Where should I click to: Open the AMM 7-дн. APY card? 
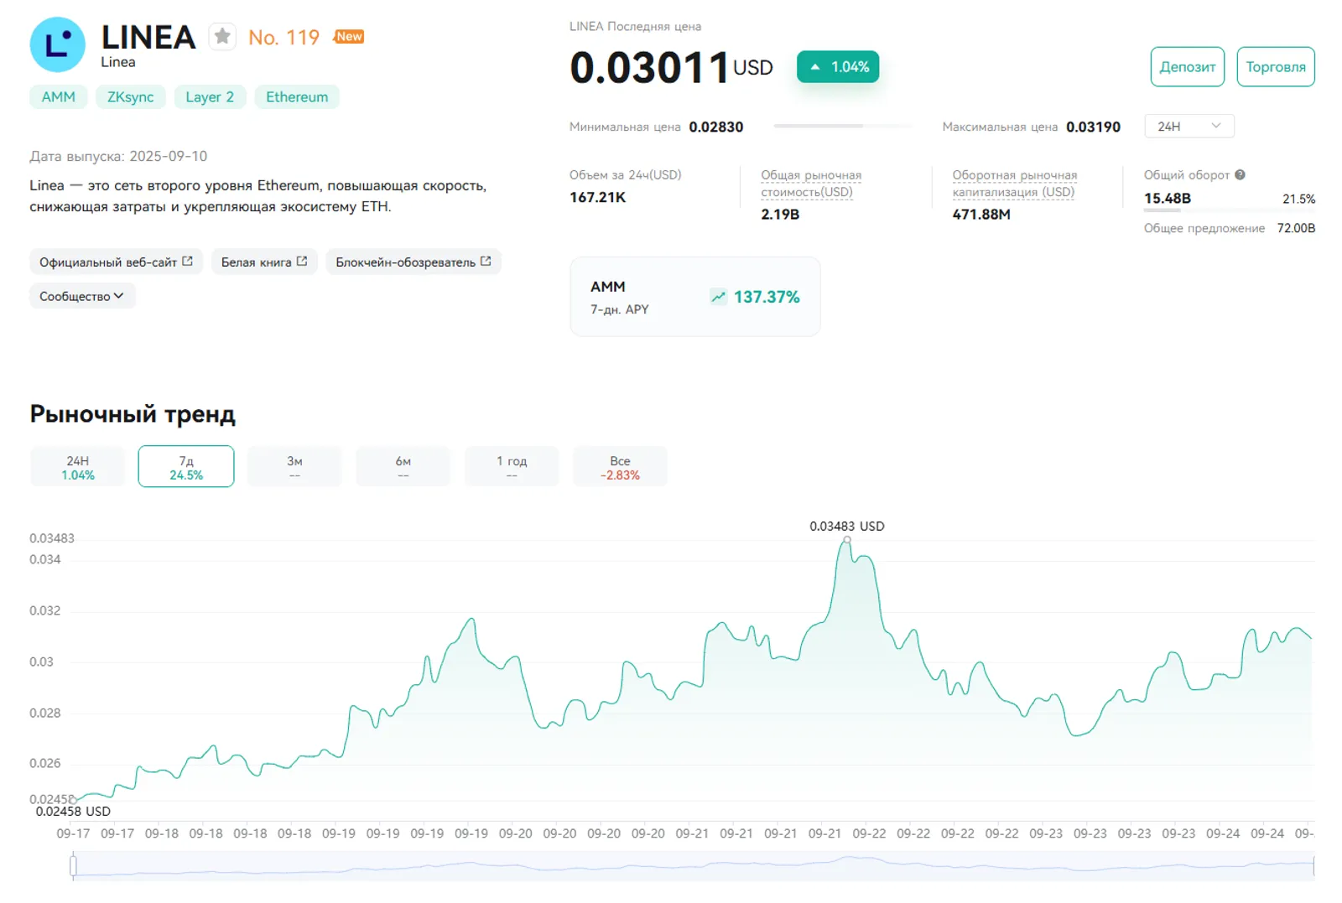click(x=695, y=297)
